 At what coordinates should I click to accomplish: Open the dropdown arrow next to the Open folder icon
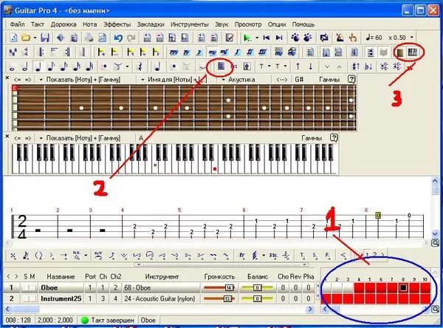[35, 38]
